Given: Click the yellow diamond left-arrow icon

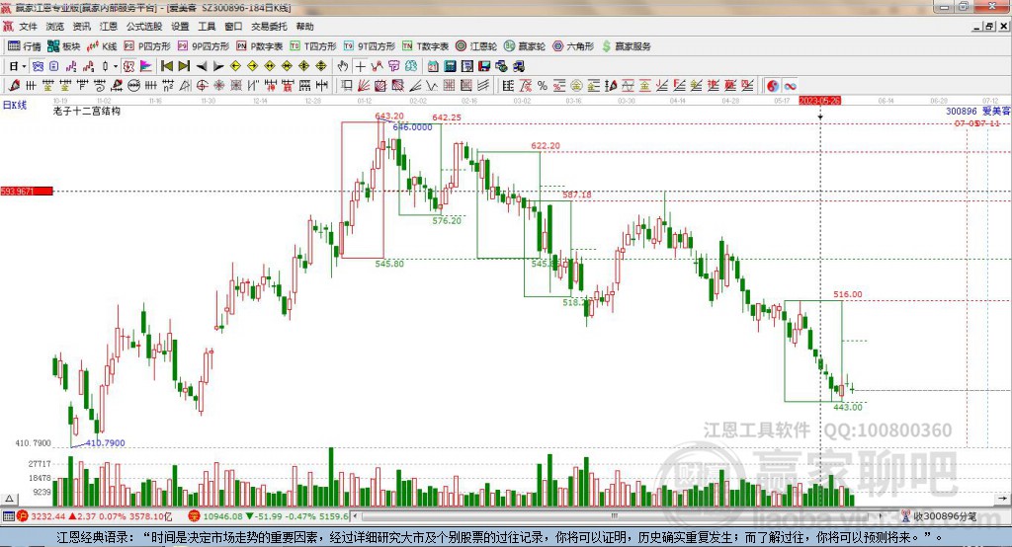Looking at the screenshot, I should click(235, 66).
